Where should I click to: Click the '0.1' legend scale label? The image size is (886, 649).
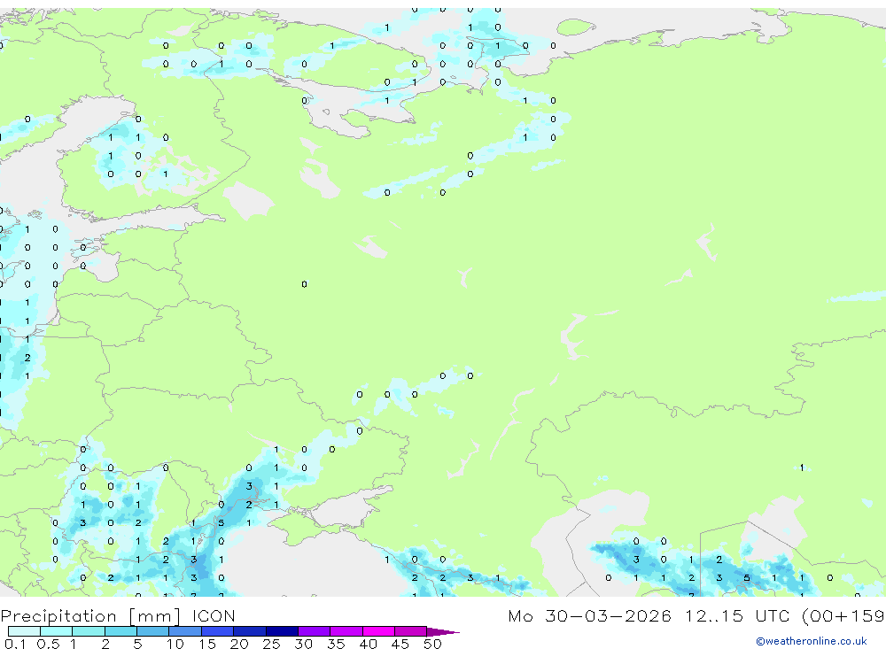15,644
